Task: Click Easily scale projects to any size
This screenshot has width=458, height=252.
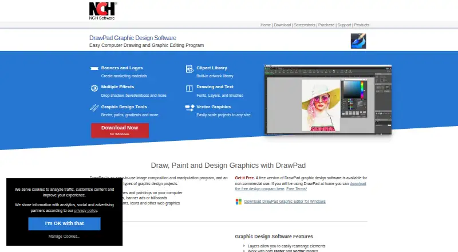Action: [223, 115]
